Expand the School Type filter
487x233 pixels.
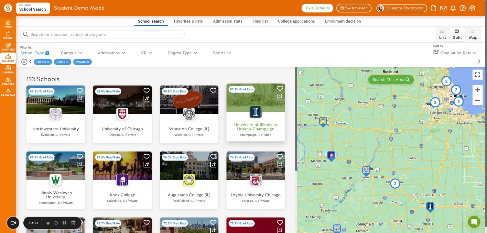(35, 53)
